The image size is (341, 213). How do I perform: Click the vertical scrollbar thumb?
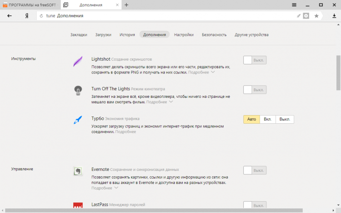(338, 73)
